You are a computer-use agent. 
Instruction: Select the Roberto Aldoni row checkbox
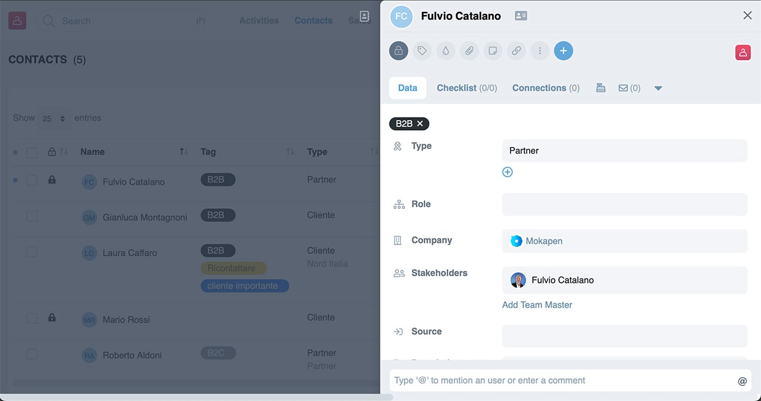point(32,354)
